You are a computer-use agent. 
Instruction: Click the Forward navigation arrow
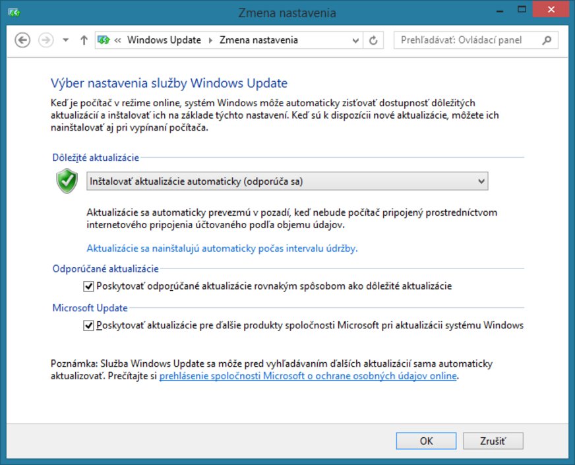(45, 40)
